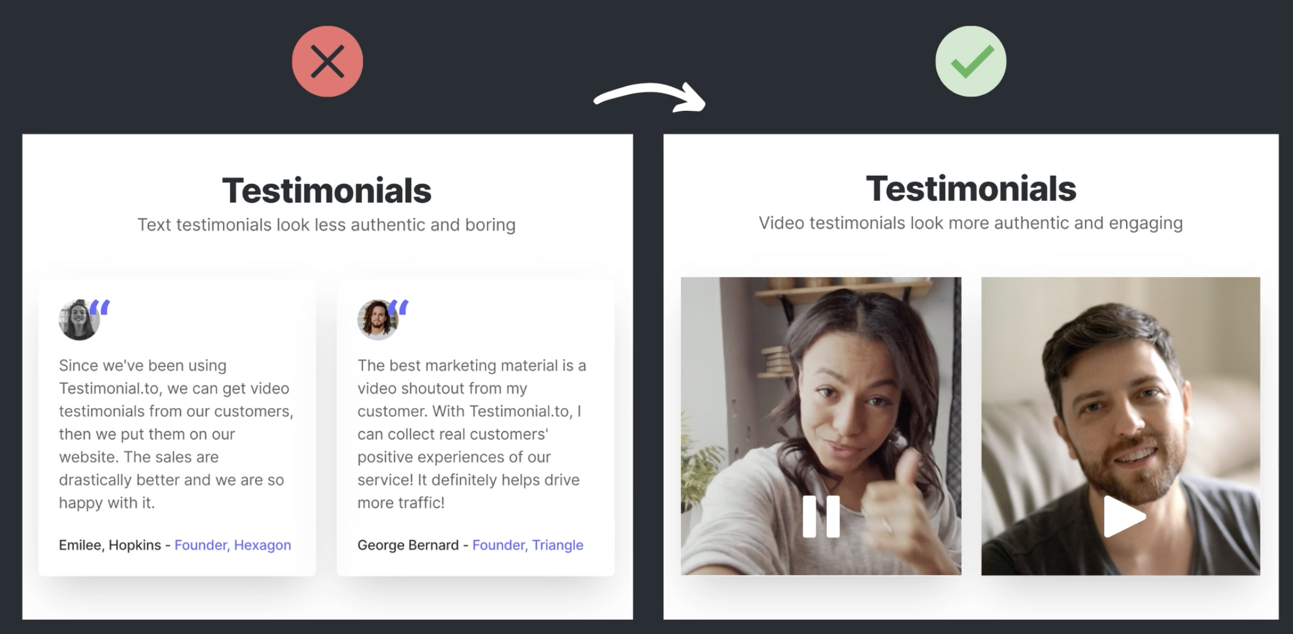Pause the woman's video testimonial

[821, 517]
